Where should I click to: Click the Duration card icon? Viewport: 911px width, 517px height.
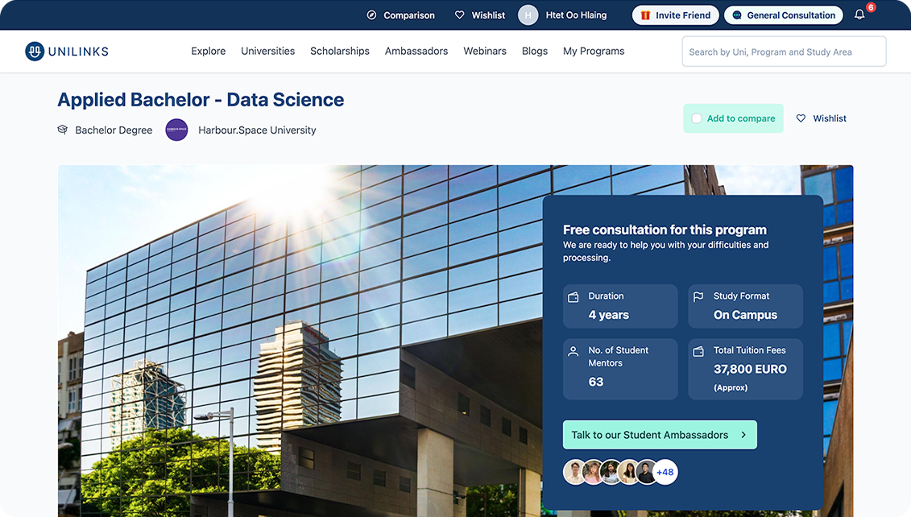coord(573,297)
